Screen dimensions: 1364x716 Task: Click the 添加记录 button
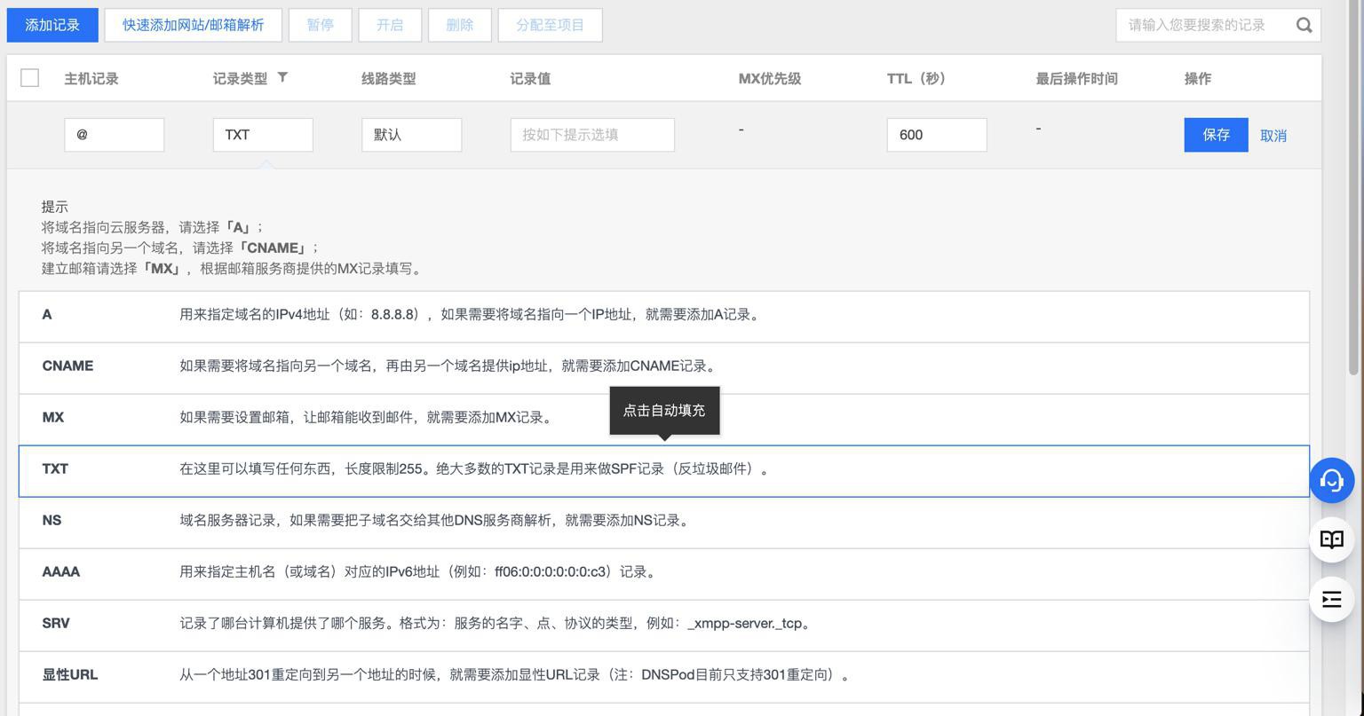tap(52, 25)
